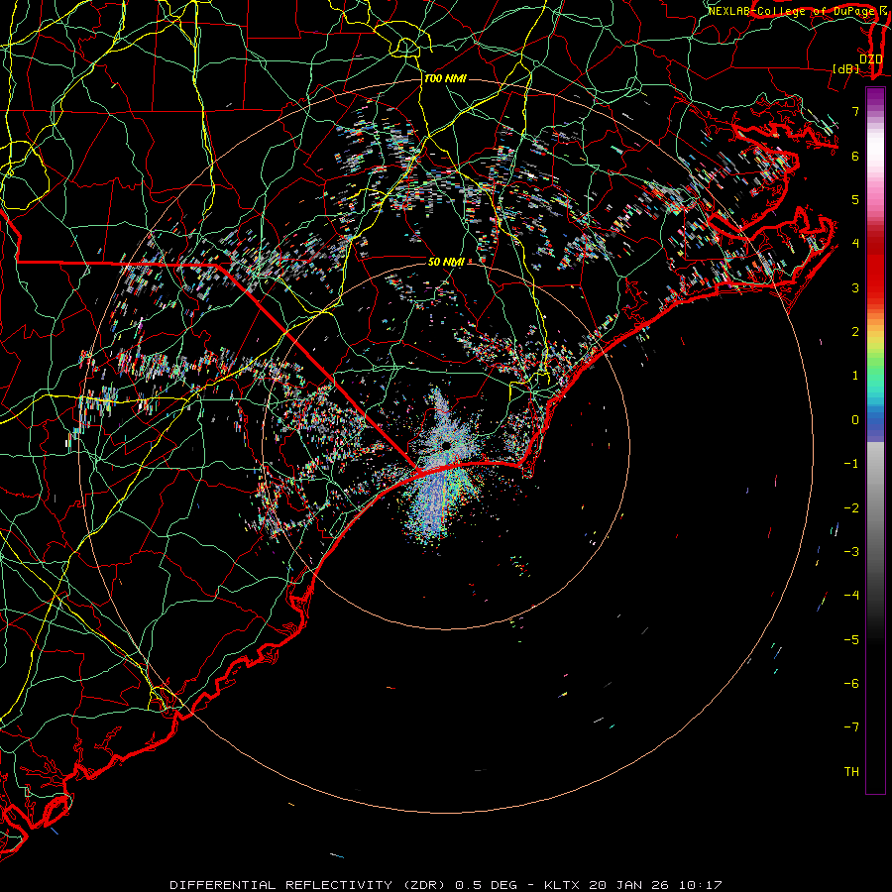The image size is (892, 892).
Task: Click the positive 1 value on the scale
Action: pos(855,376)
